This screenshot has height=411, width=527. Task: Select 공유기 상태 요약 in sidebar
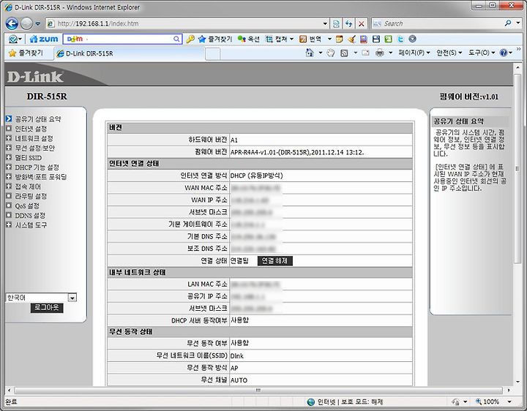point(38,119)
